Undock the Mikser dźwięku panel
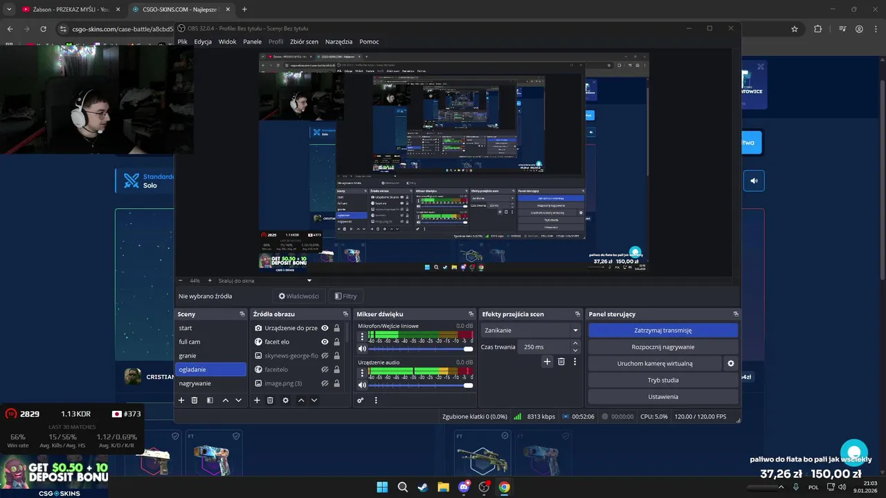This screenshot has width=886, height=498. point(471,314)
